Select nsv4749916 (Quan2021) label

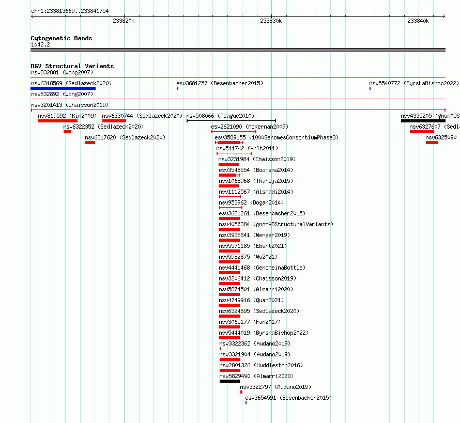tap(251, 300)
